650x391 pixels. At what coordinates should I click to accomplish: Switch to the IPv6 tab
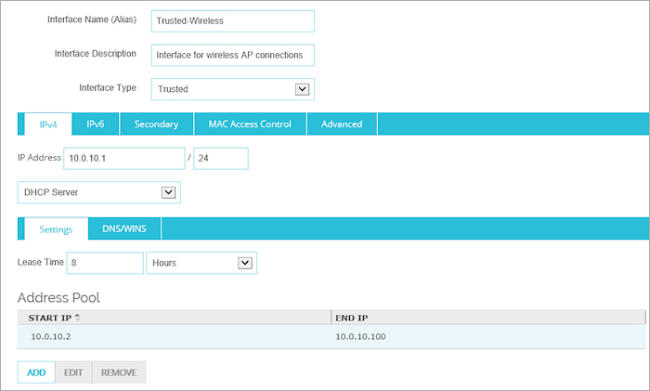click(96, 124)
